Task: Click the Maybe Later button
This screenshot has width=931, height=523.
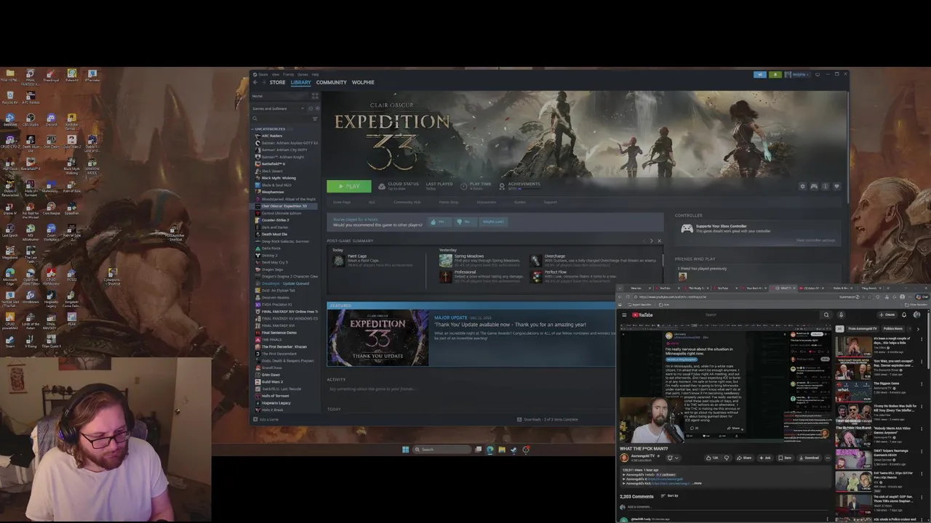Action: (492, 222)
